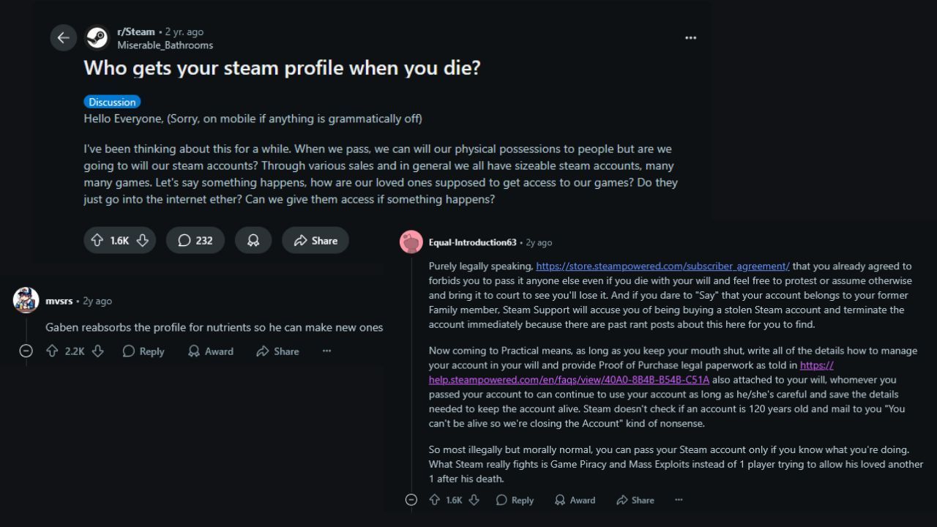
Task: Open the r/Steam subreddit avatar
Action: point(97,38)
